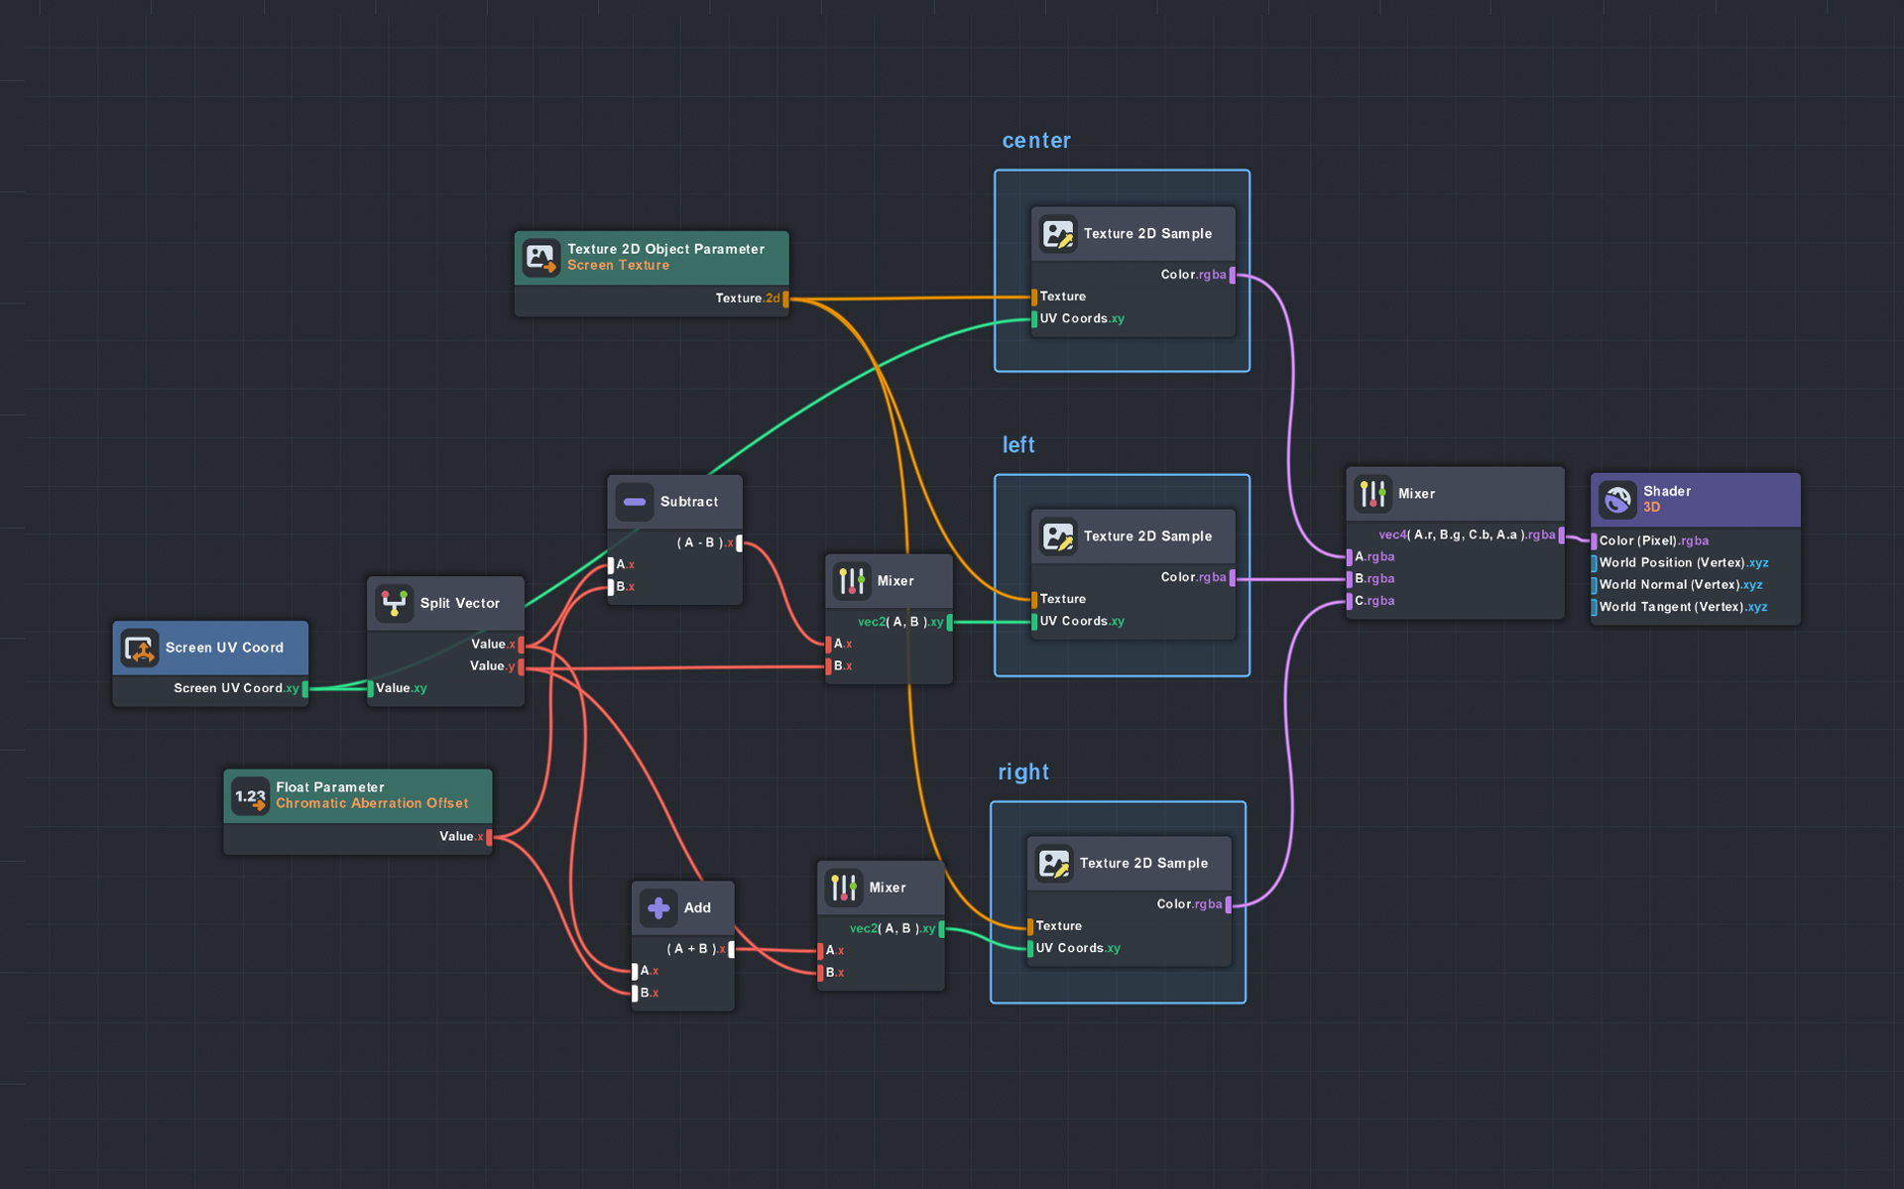
Task: Click Texture 2D Sample icon in right group
Action: pyautogui.click(x=1053, y=864)
